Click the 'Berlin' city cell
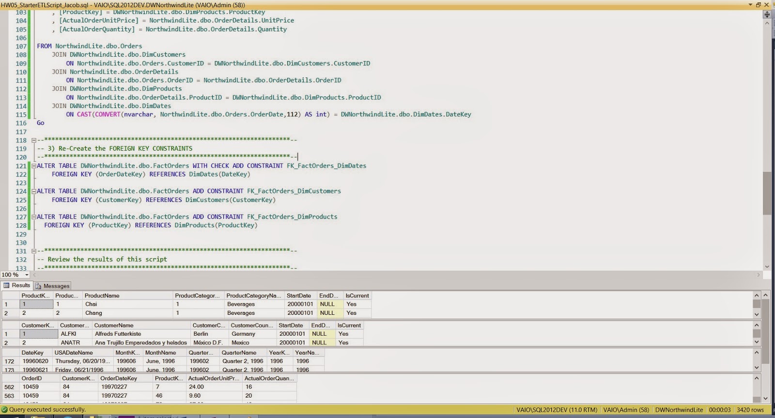775x418 pixels. (x=210, y=334)
